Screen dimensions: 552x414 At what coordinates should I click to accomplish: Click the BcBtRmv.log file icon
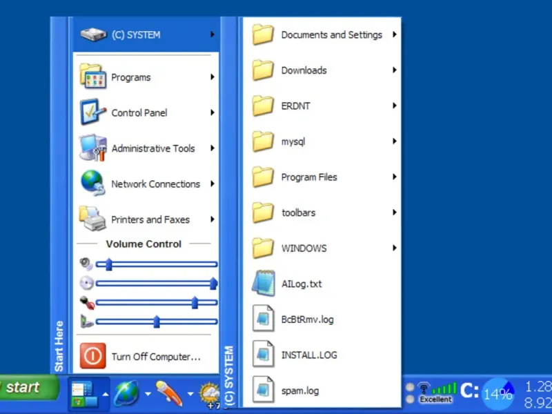click(x=264, y=319)
